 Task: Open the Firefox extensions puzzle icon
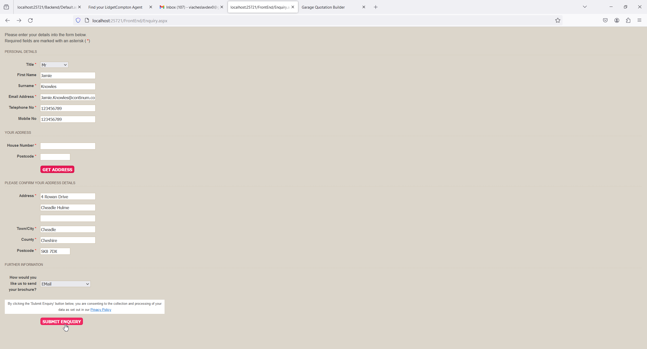coord(628,20)
